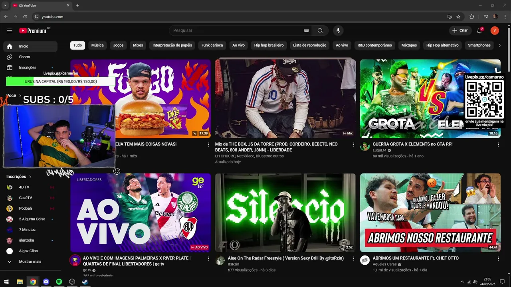The image size is (511, 287).
Task: Open Shorts in the sidebar
Action: 30,57
